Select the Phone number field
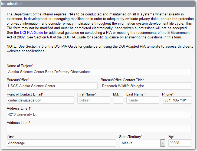This screenshot has height=151, width=197. tap(177, 100)
